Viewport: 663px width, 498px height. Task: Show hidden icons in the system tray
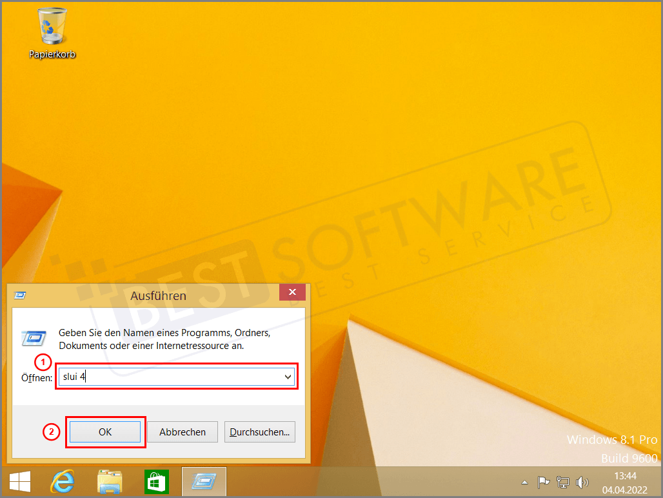pos(524,482)
